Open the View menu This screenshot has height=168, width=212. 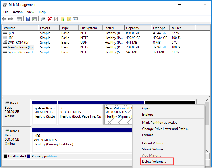[x=31, y=12]
